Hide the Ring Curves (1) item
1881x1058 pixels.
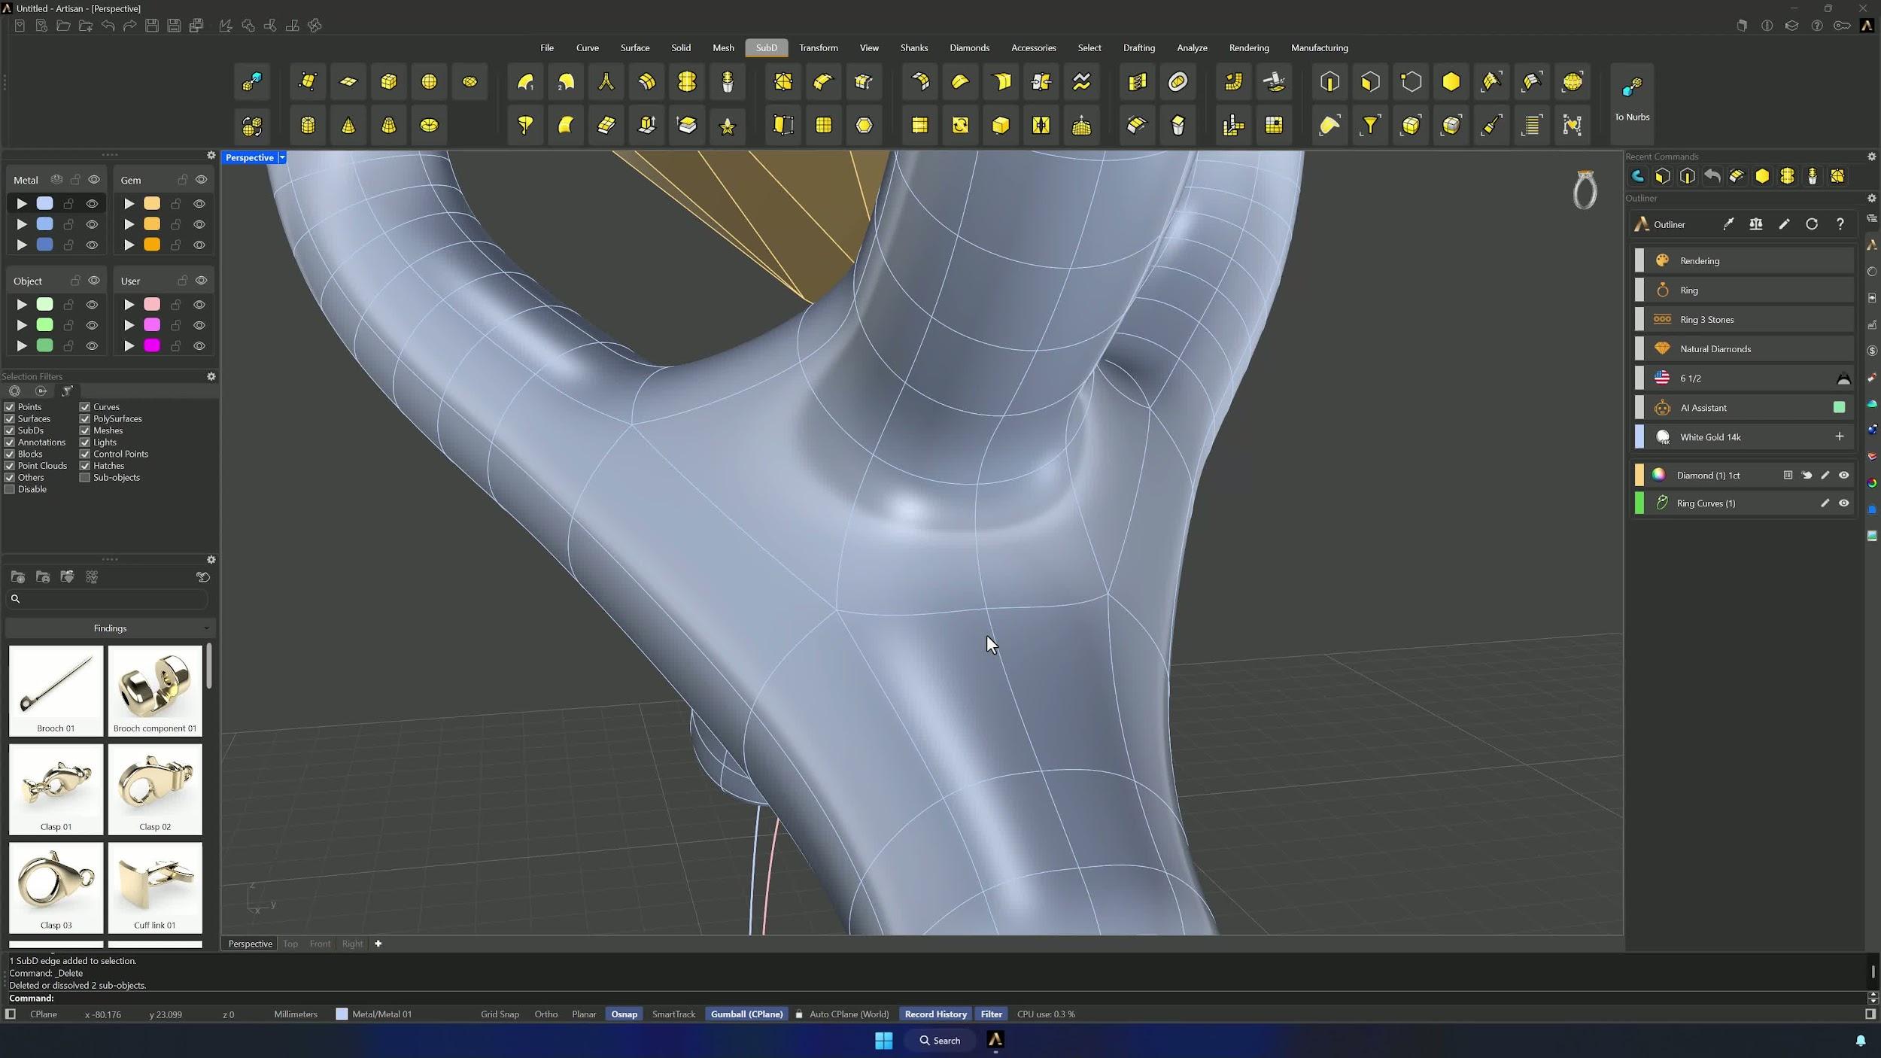1843,503
